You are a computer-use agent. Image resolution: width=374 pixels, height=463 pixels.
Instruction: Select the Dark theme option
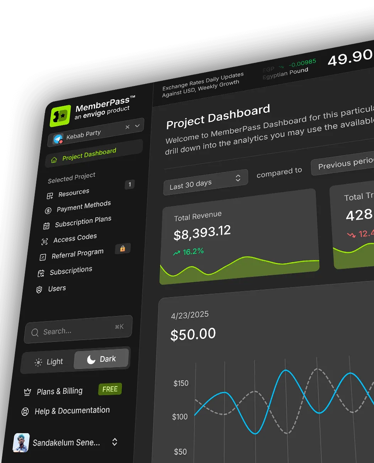click(101, 359)
